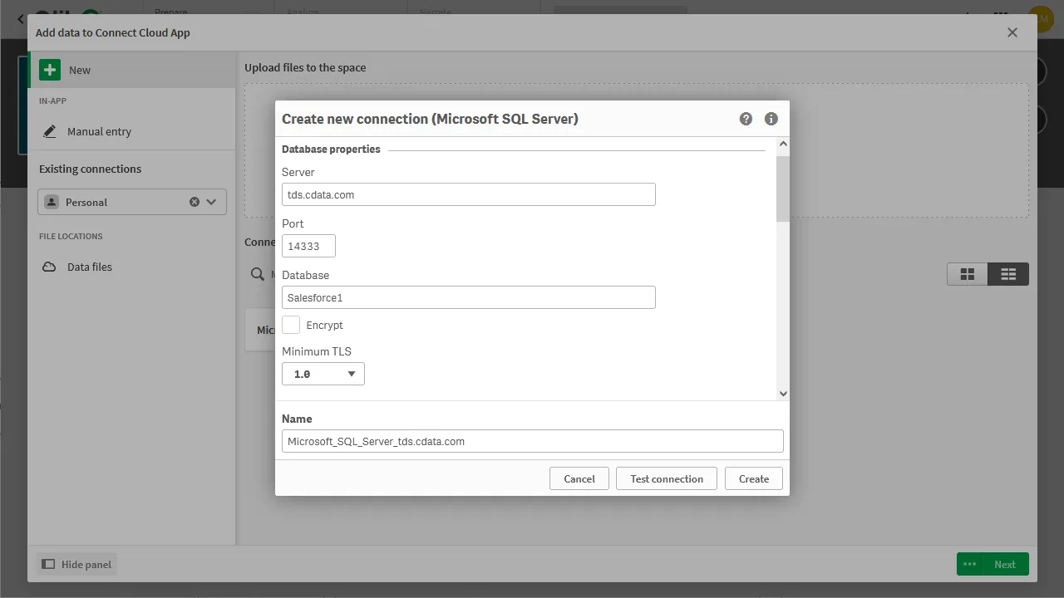This screenshot has height=598, width=1064.
Task: Clear the Personal space selection
Action: pyautogui.click(x=195, y=202)
